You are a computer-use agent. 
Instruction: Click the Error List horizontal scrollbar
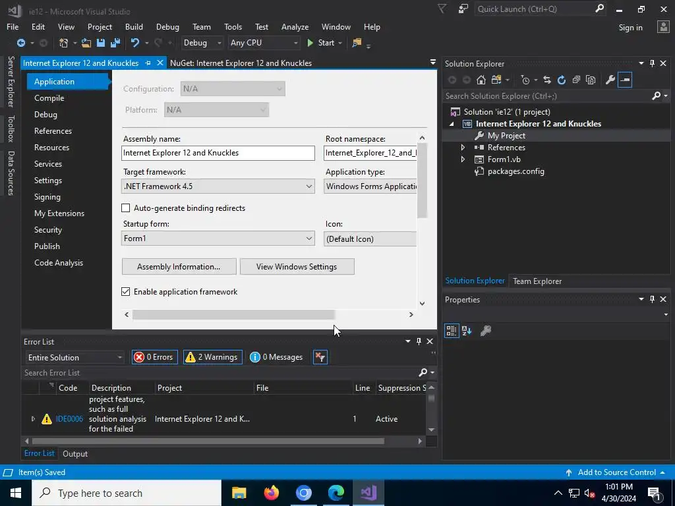pos(208,441)
